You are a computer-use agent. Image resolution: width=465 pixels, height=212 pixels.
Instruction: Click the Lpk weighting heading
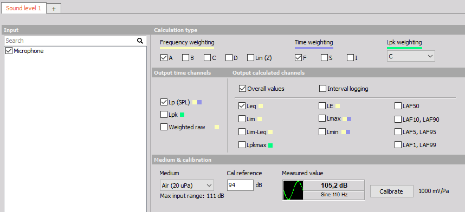(404, 42)
